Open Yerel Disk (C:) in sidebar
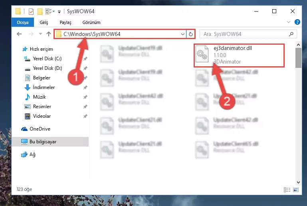 click(43, 59)
